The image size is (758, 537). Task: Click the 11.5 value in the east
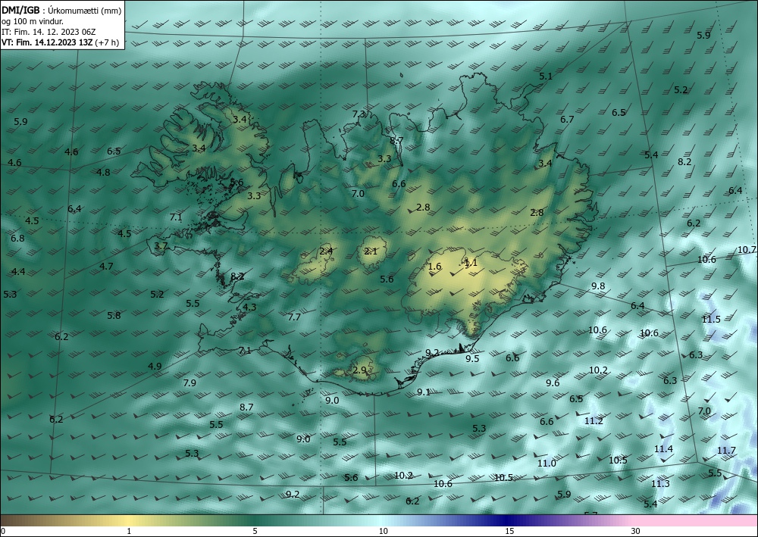711,319
